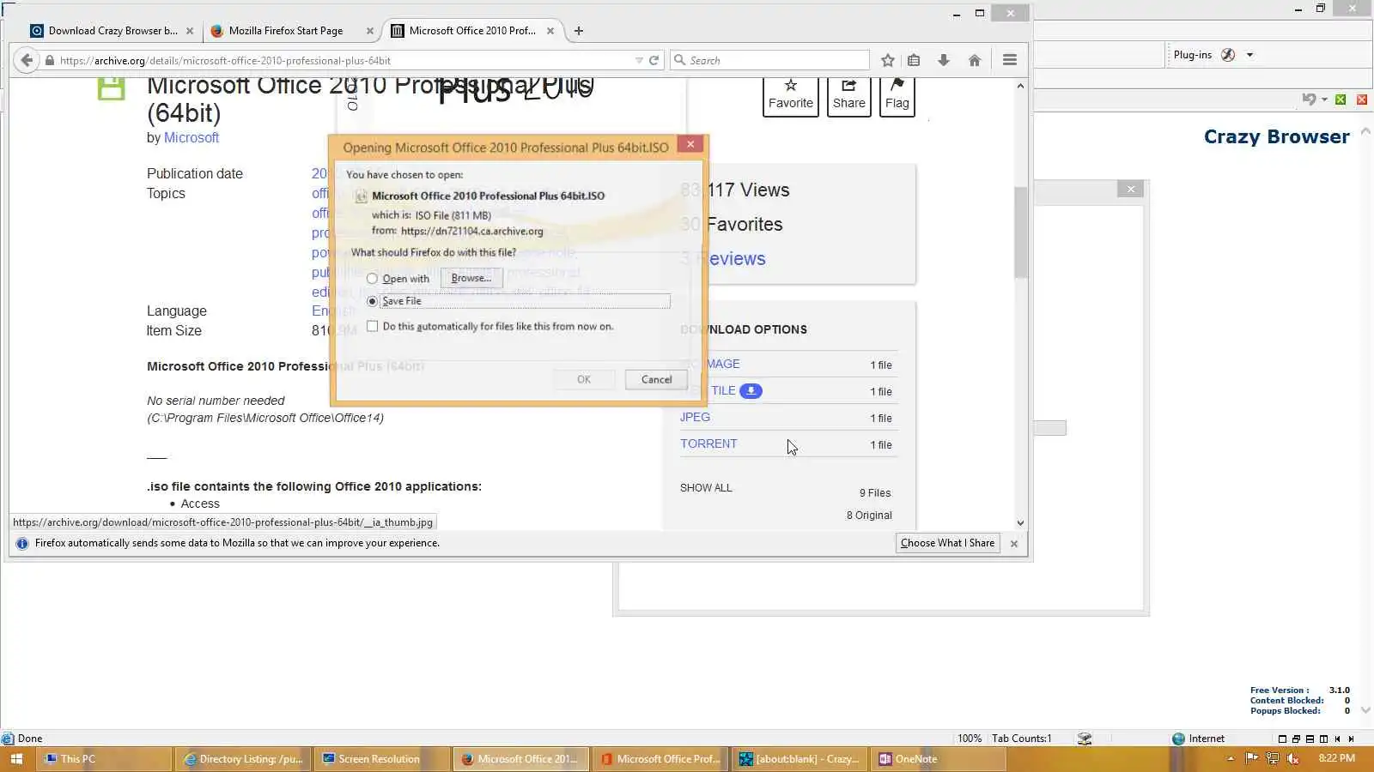The width and height of the screenshot is (1374, 772).
Task: Check 'Do this automatically for files like this'
Action: coord(372,326)
